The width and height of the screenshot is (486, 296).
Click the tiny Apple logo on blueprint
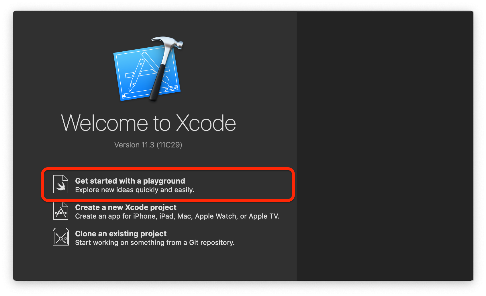tap(124, 96)
